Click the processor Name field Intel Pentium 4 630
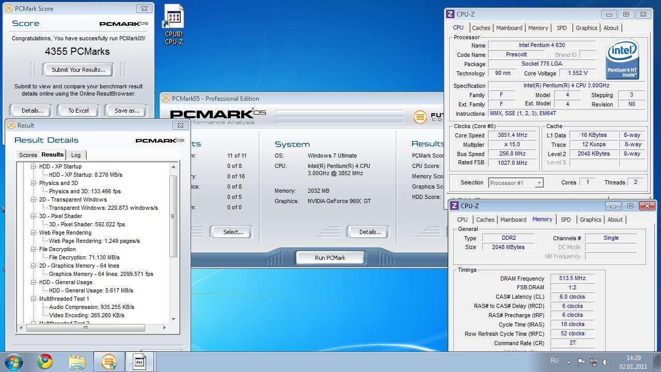Image resolution: width=661 pixels, height=372 pixels. click(542, 45)
